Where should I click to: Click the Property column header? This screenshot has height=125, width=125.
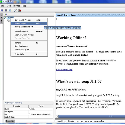point(17,106)
